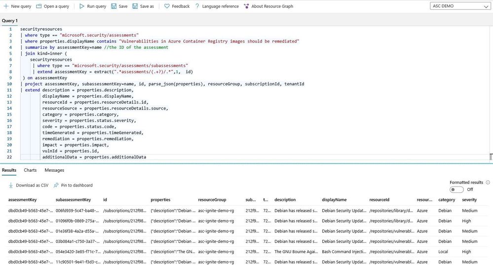
Task: Click the category column header
Action: click(447, 200)
